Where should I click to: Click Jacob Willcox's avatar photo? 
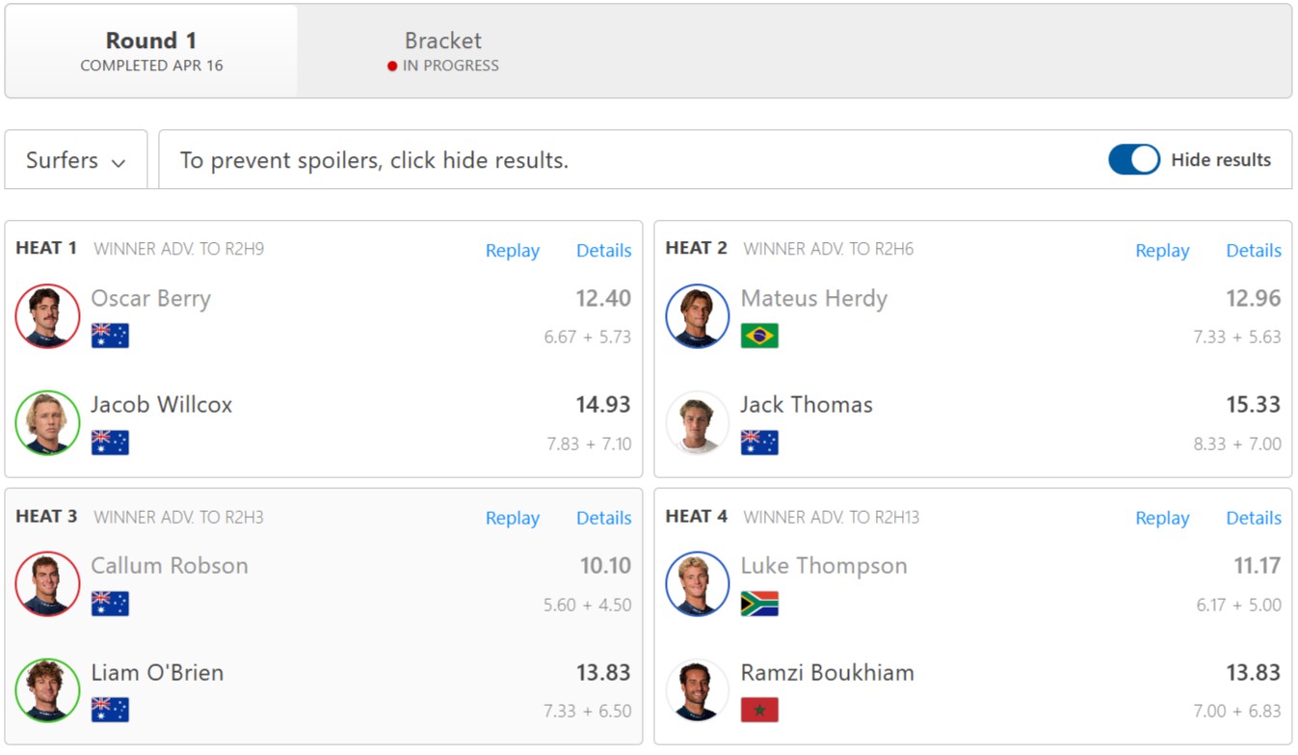pos(47,422)
